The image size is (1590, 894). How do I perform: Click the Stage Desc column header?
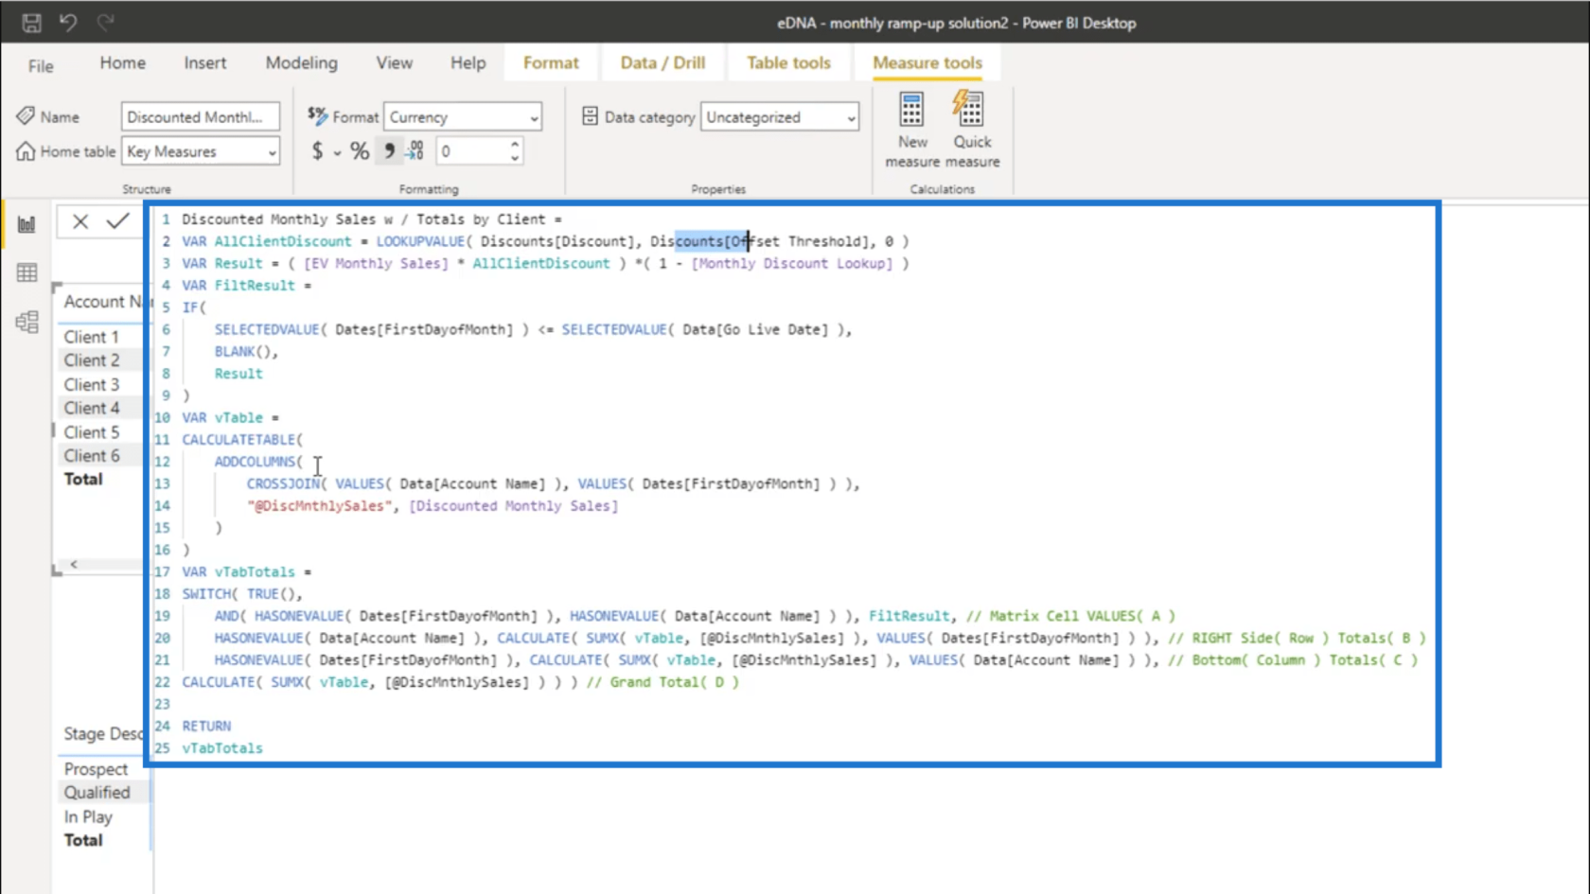point(102,734)
